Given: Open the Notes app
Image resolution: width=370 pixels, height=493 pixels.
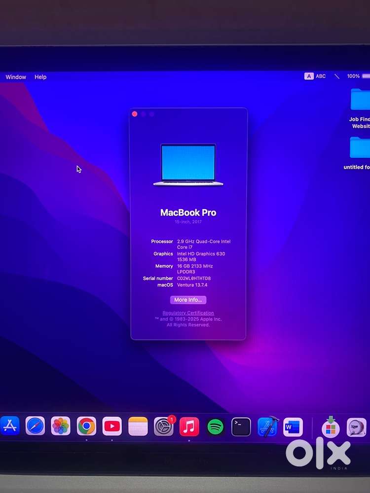Looking at the screenshot, I should [x=138, y=426].
